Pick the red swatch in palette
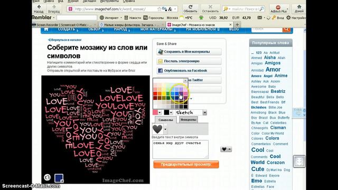The height and width of the screenshot is (190, 338). (x=155, y=94)
